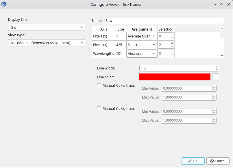Image resolution: width=233 pixels, height=168 pixels.
Task: Click the Name input field
Action: pyautogui.click(x=164, y=20)
